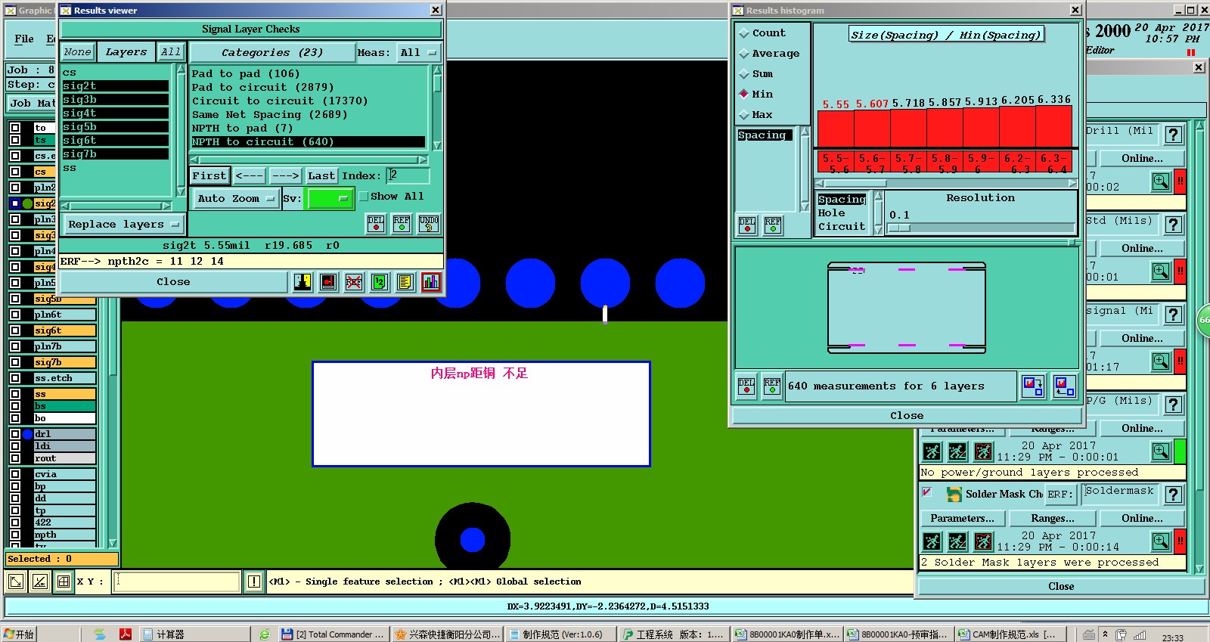The height and width of the screenshot is (642, 1210).
Task: Toggle checkbox for layer ss.etch
Action: pyautogui.click(x=15, y=378)
